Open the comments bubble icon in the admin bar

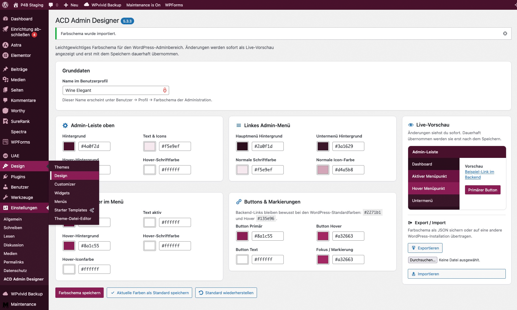51,5
